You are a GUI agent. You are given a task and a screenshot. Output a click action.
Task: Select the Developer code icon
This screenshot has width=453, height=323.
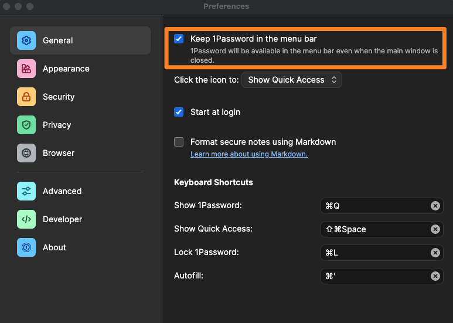26,219
